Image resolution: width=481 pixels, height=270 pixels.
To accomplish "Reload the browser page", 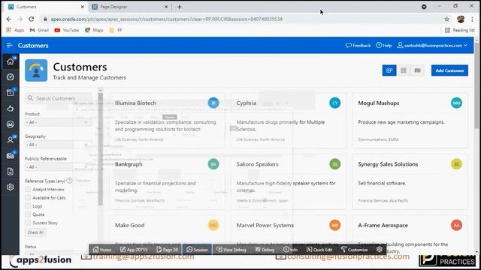I will coord(32,19).
